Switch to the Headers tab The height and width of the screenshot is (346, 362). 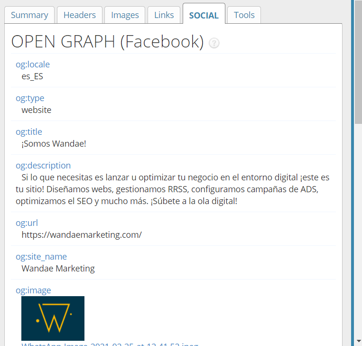tap(80, 15)
